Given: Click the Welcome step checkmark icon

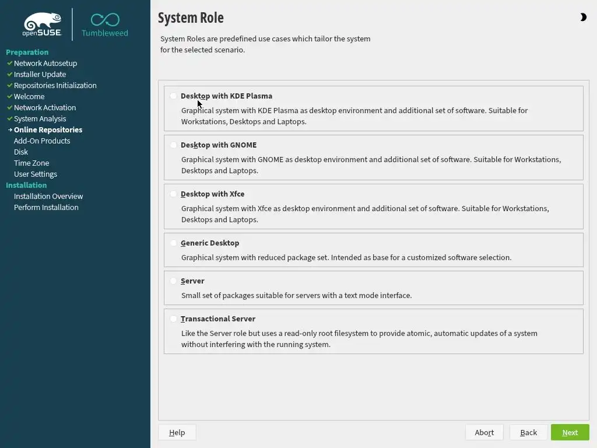Looking at the screenshot, I should 9,96.
